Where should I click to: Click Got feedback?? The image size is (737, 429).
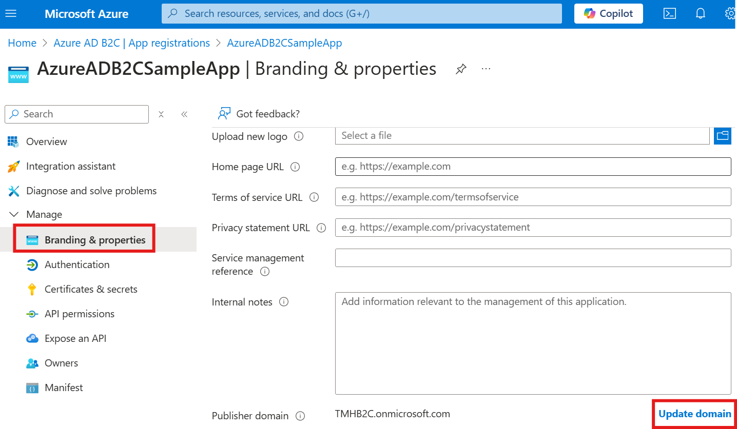[259, 114]
